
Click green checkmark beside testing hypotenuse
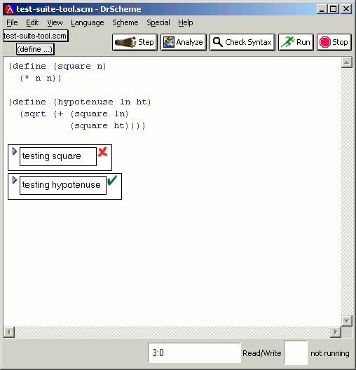tap(112, 180)
